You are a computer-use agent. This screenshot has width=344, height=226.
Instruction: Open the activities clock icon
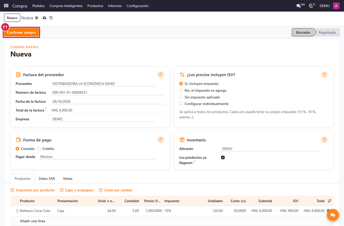(312, 6)
